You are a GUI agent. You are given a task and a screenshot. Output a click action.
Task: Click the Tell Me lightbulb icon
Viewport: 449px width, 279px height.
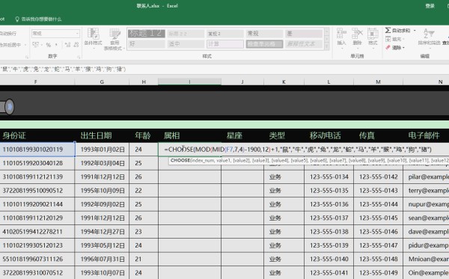tap(17, 19)
